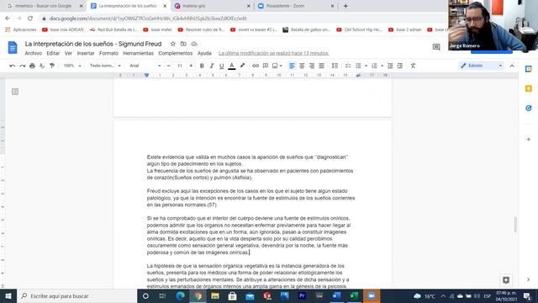Open line spacing options

tap(335, 66)
